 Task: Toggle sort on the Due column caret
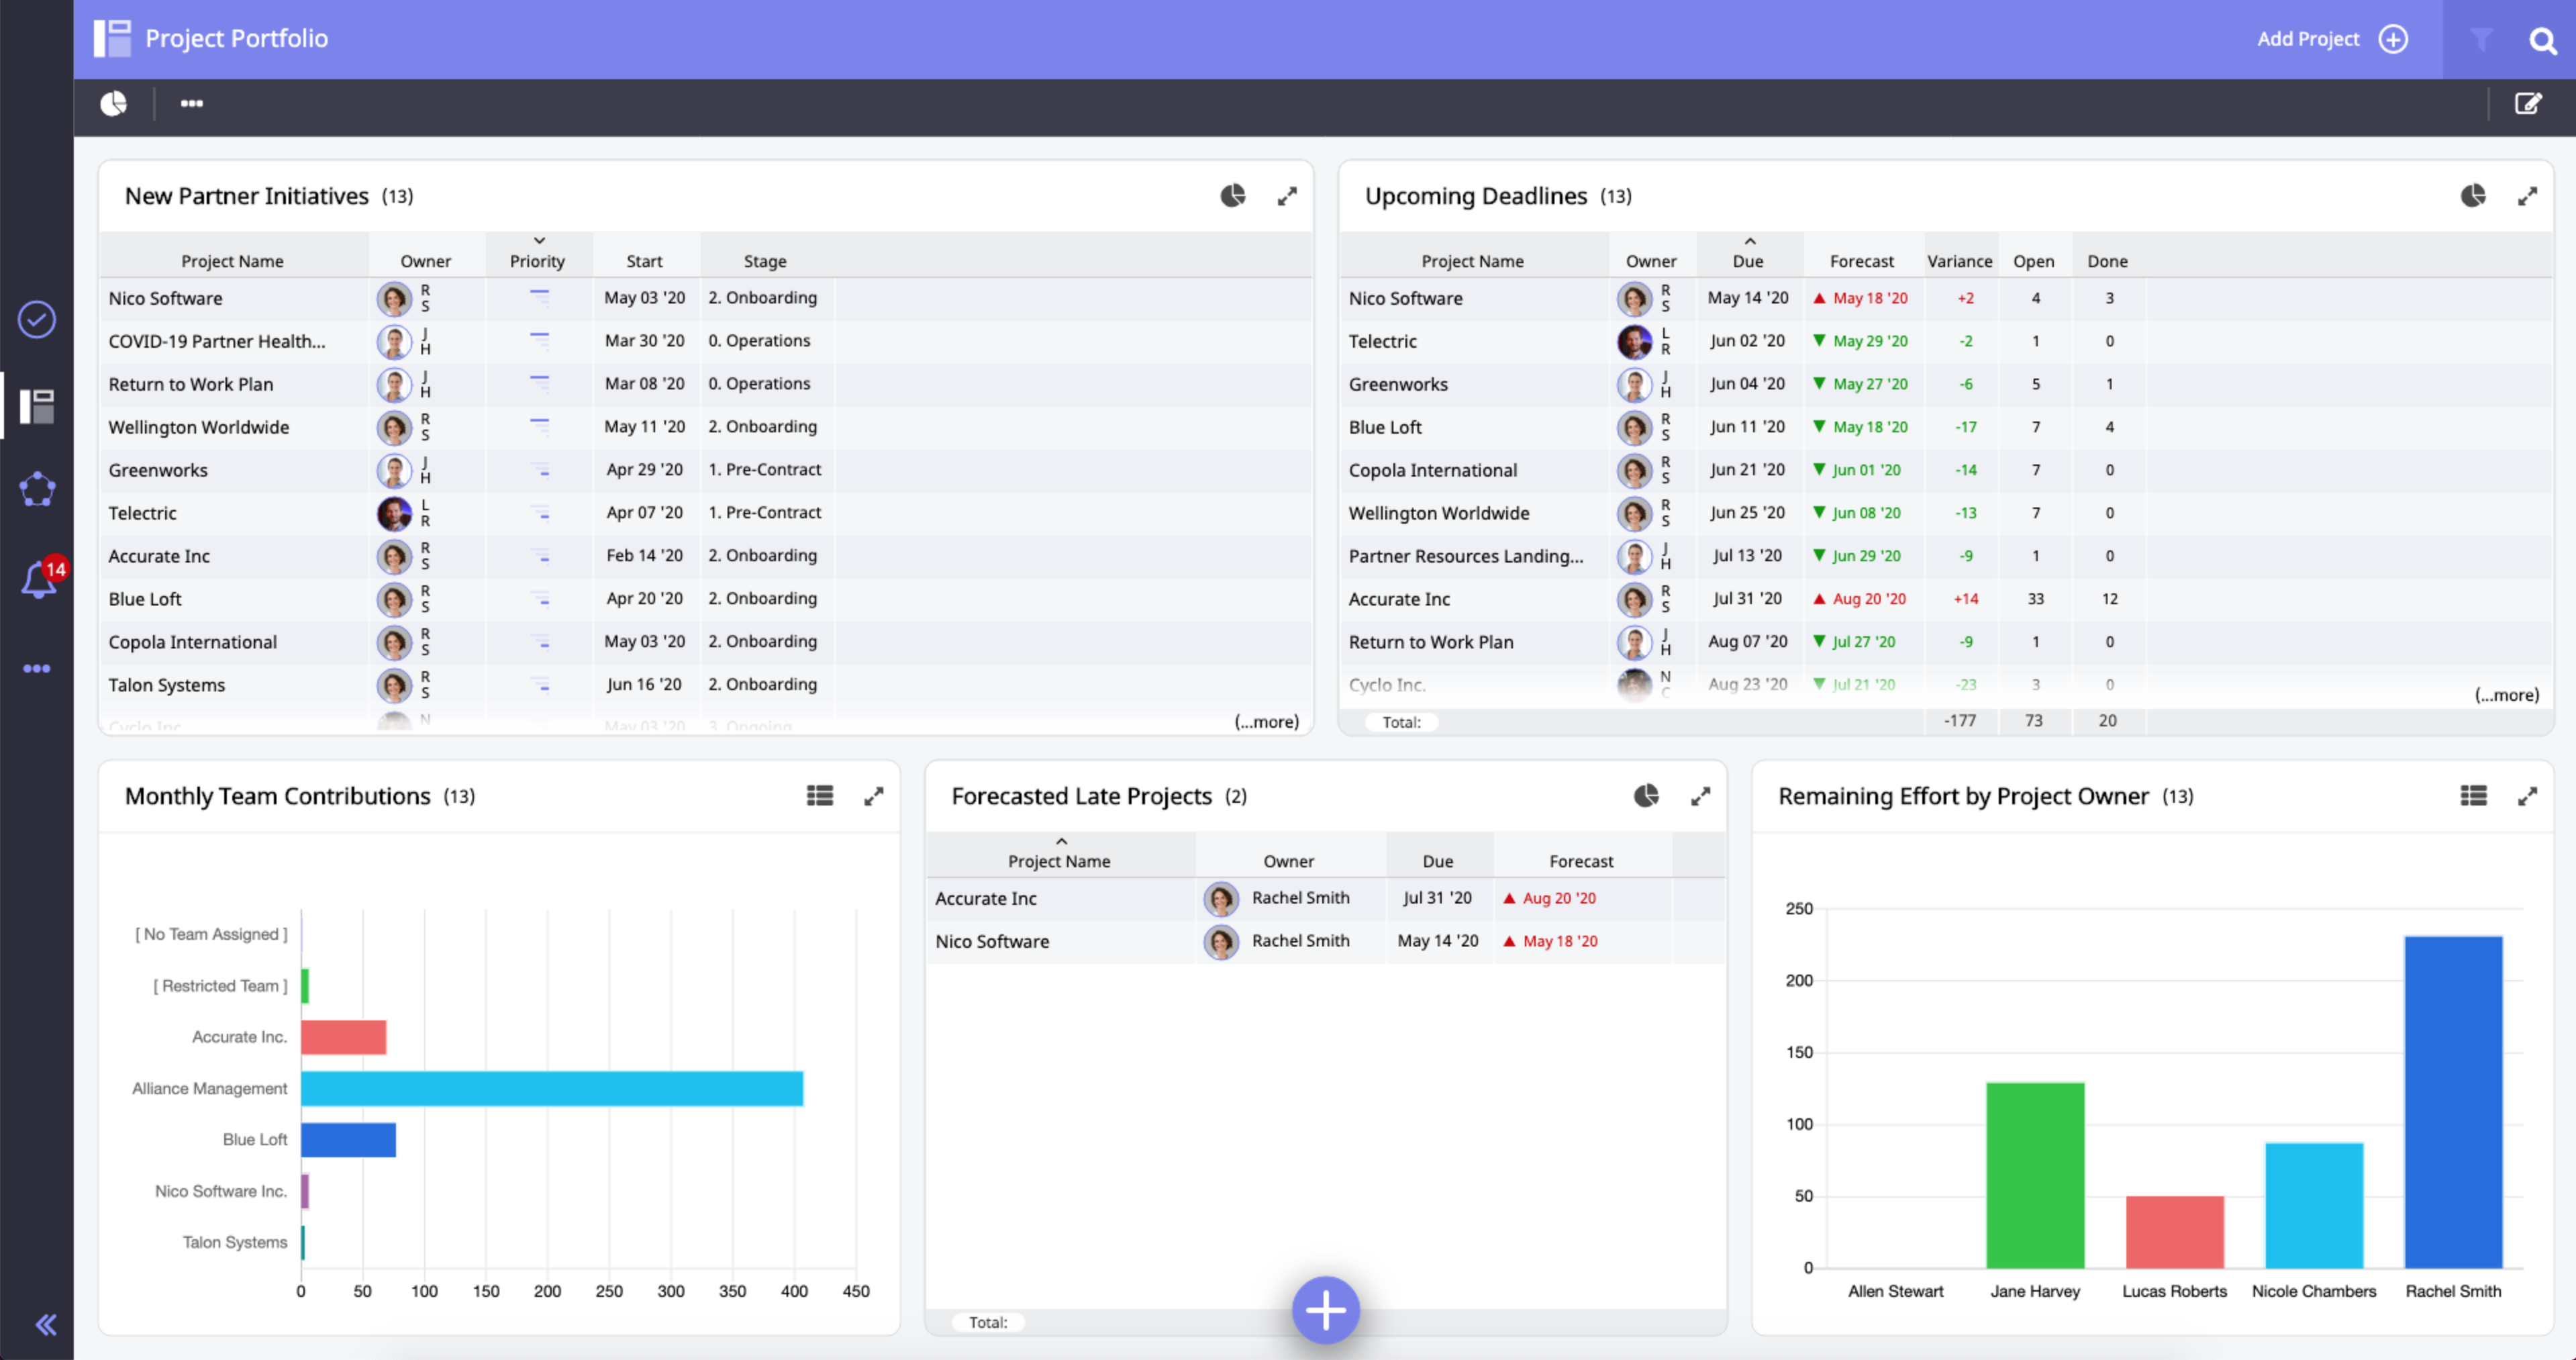click(1751, 240)
